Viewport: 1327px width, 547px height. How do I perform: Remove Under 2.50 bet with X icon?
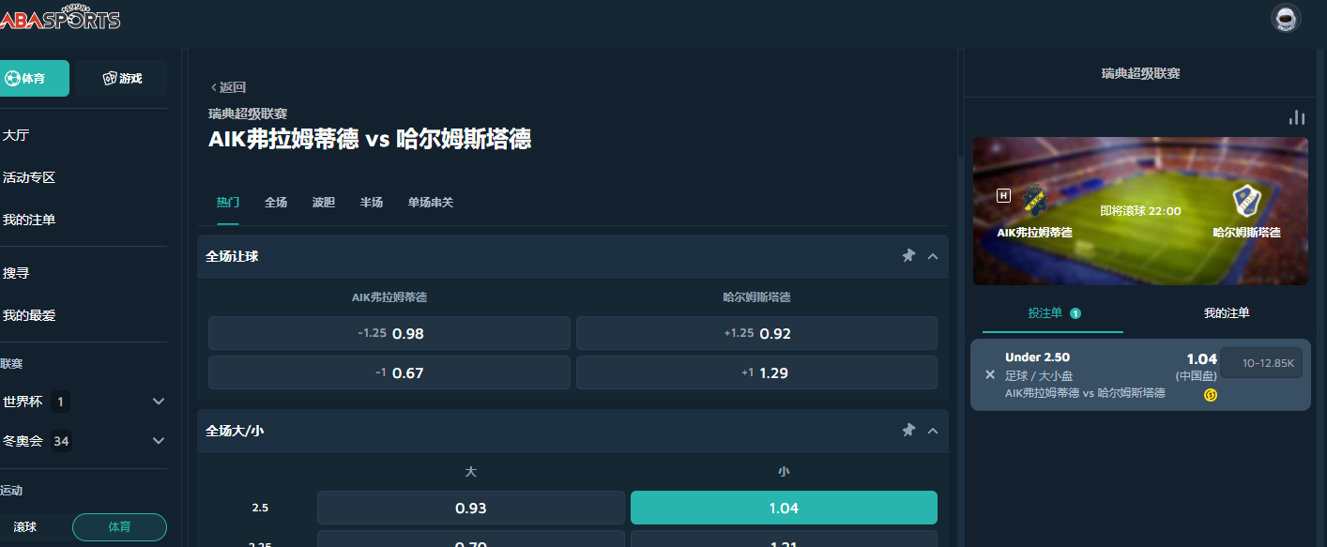tap(989, 374)
